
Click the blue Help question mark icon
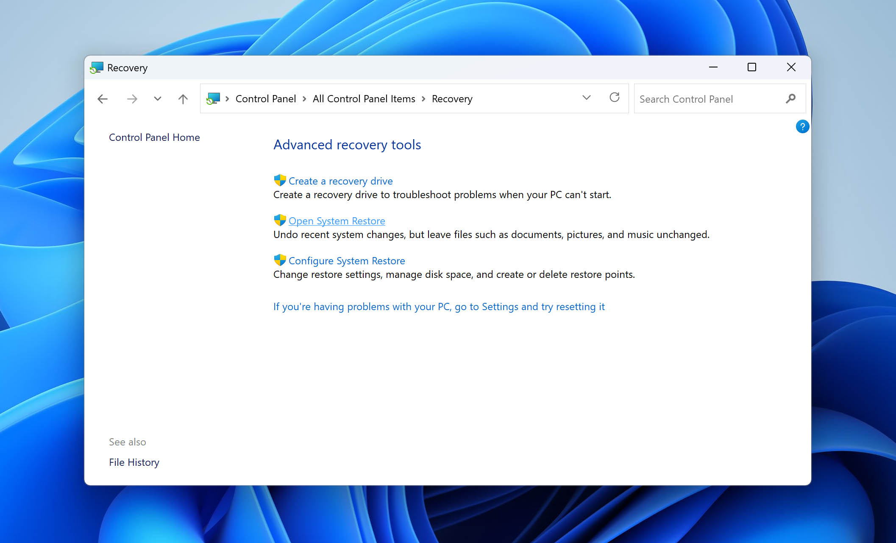coord(802,126)
